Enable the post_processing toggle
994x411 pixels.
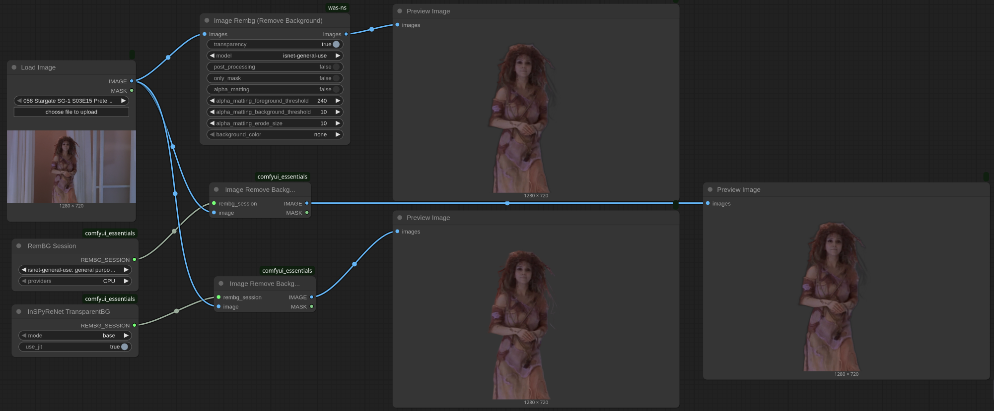pos(336,67)
